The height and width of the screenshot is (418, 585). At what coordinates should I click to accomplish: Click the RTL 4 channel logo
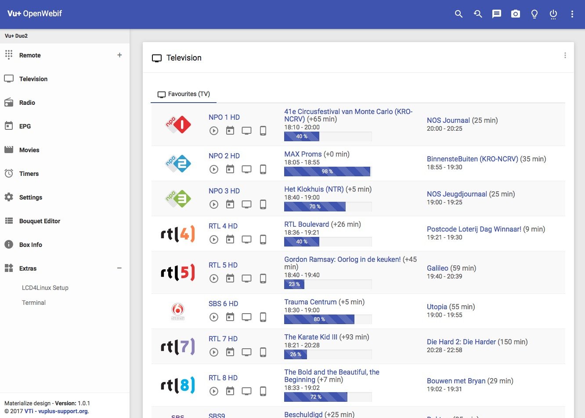click(178, 234)
